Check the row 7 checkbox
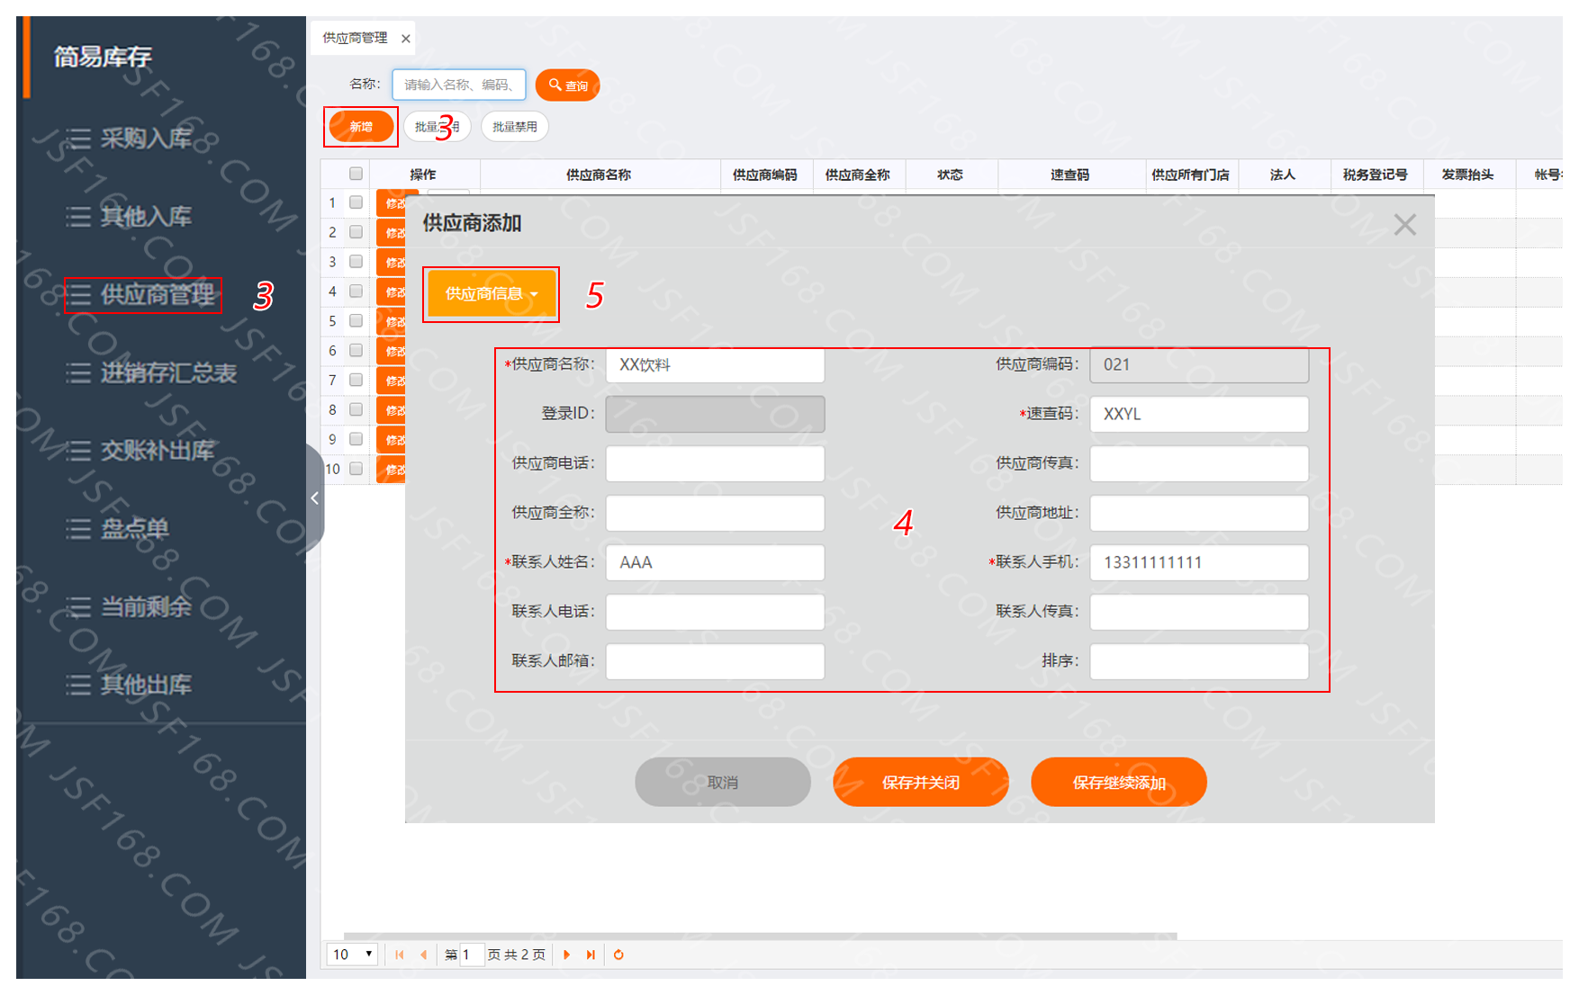Screen dimensions: 1579x995 point(356,380)
